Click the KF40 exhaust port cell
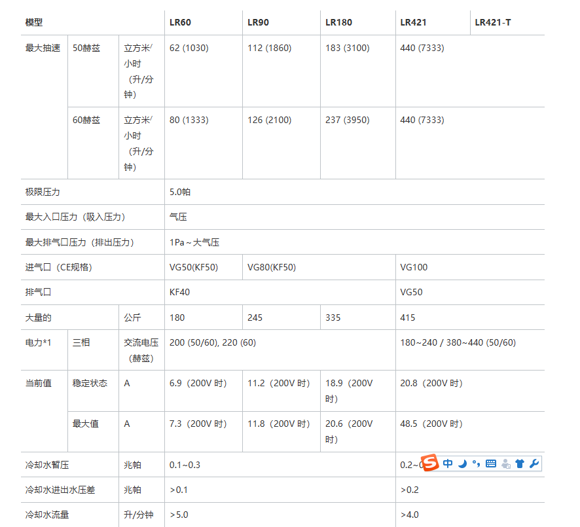Viewport: 580px width, 527px height. click(180, 292)
